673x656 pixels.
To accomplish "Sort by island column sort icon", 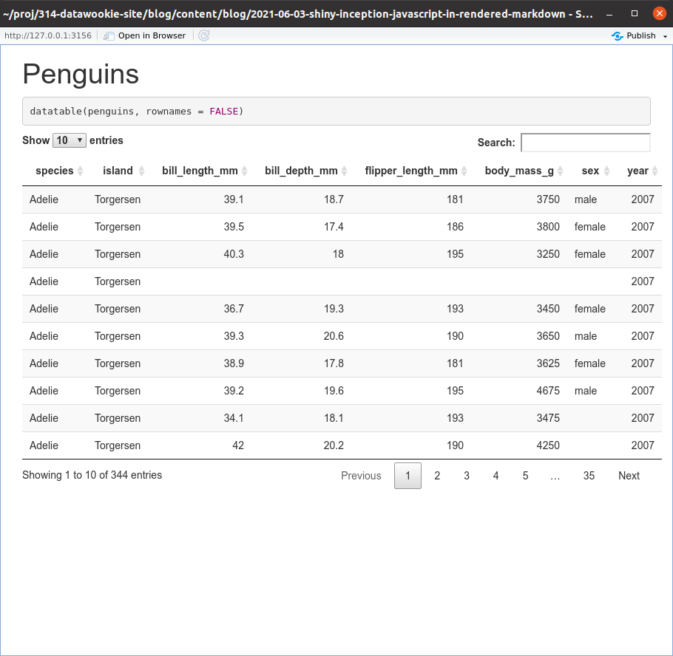I will pyautogui.click(x=141, y=171).
